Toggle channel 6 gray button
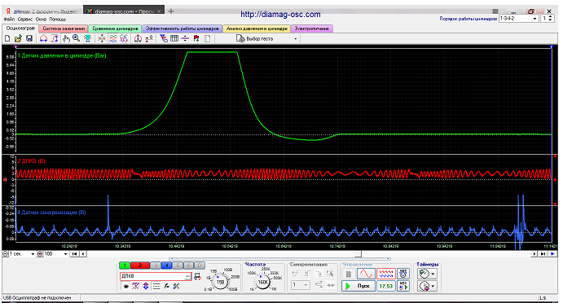Image resolution: width=563 pixels, height=303 pixels. coord(188,266)
